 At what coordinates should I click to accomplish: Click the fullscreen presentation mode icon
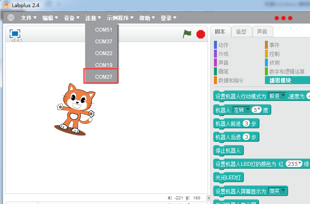click(15, 33)
